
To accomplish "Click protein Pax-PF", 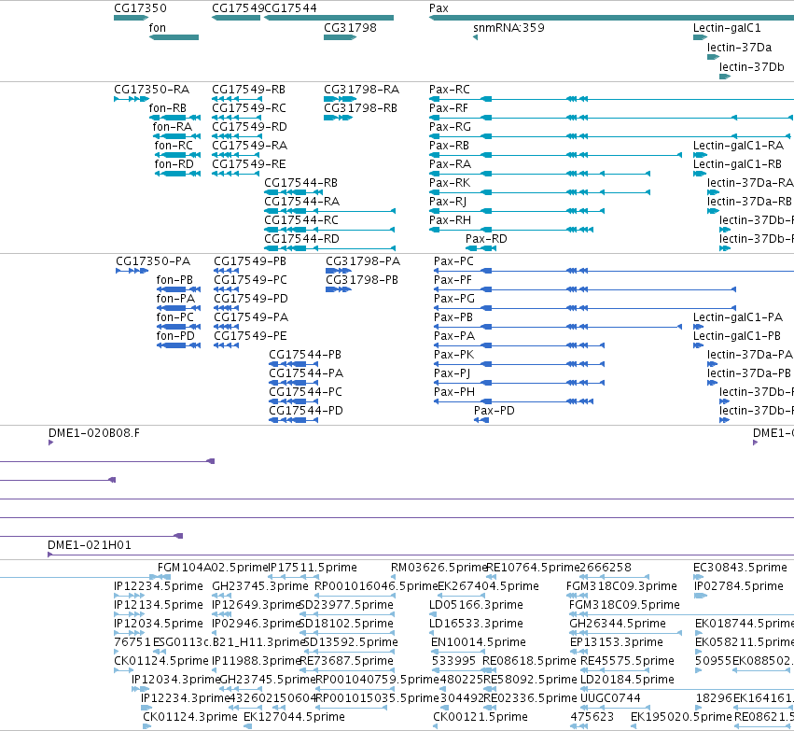I will (x=585, y=289).
